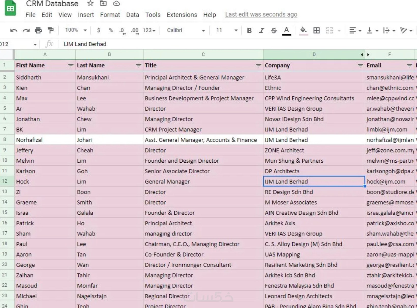Open more number formats dropdown
Viewport: 417px width, 308px height.
[x=149, y=30]
